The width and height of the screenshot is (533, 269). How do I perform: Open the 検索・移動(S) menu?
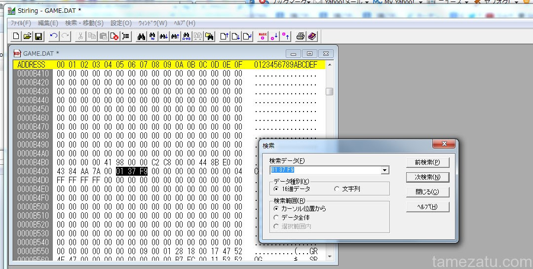click(84, 23)
